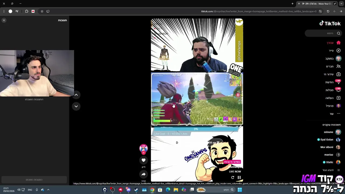This screenshot has width=345, height=194.
Task: Share the video with arrow icon
Action: click(x=143, y=174)
